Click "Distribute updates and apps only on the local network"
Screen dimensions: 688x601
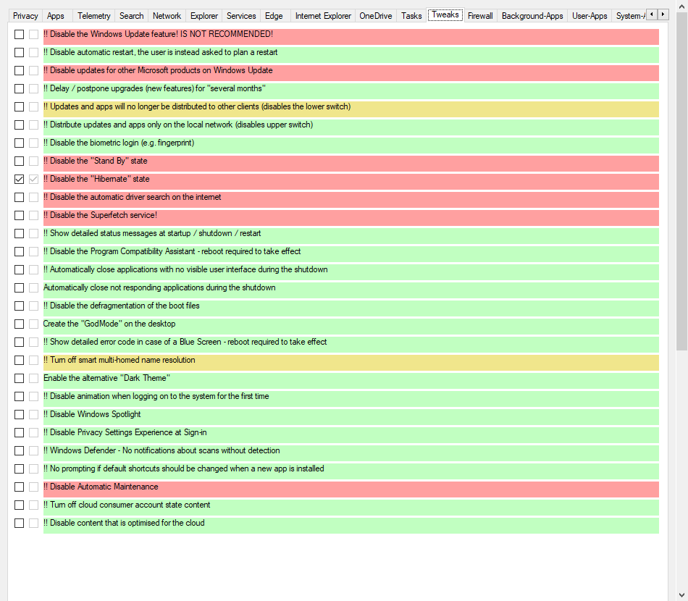[351, 127]
